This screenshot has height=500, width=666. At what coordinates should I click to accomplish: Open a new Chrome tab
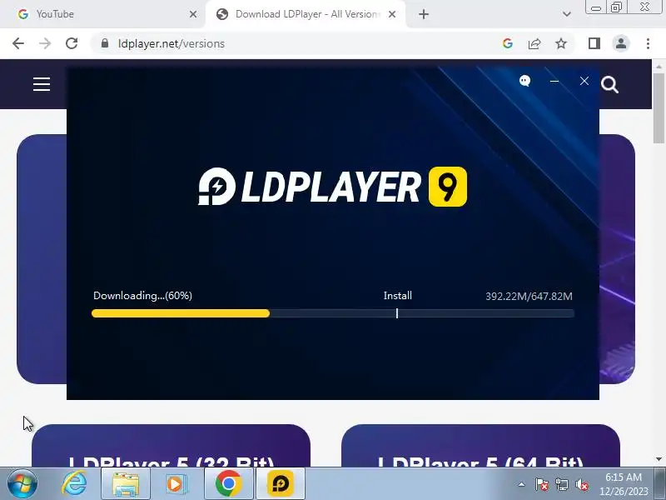pyautogui.click(x=424, y=14)
